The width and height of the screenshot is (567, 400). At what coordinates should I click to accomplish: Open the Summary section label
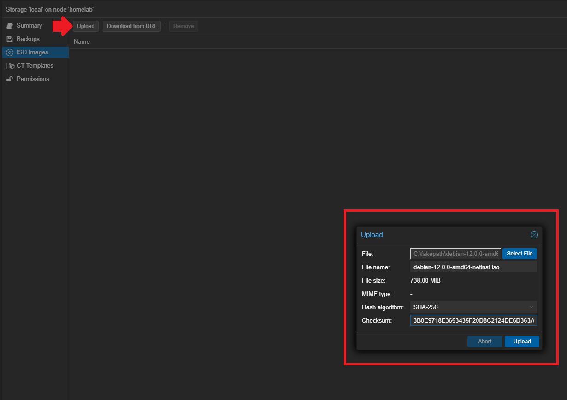(x=29, y=26)
